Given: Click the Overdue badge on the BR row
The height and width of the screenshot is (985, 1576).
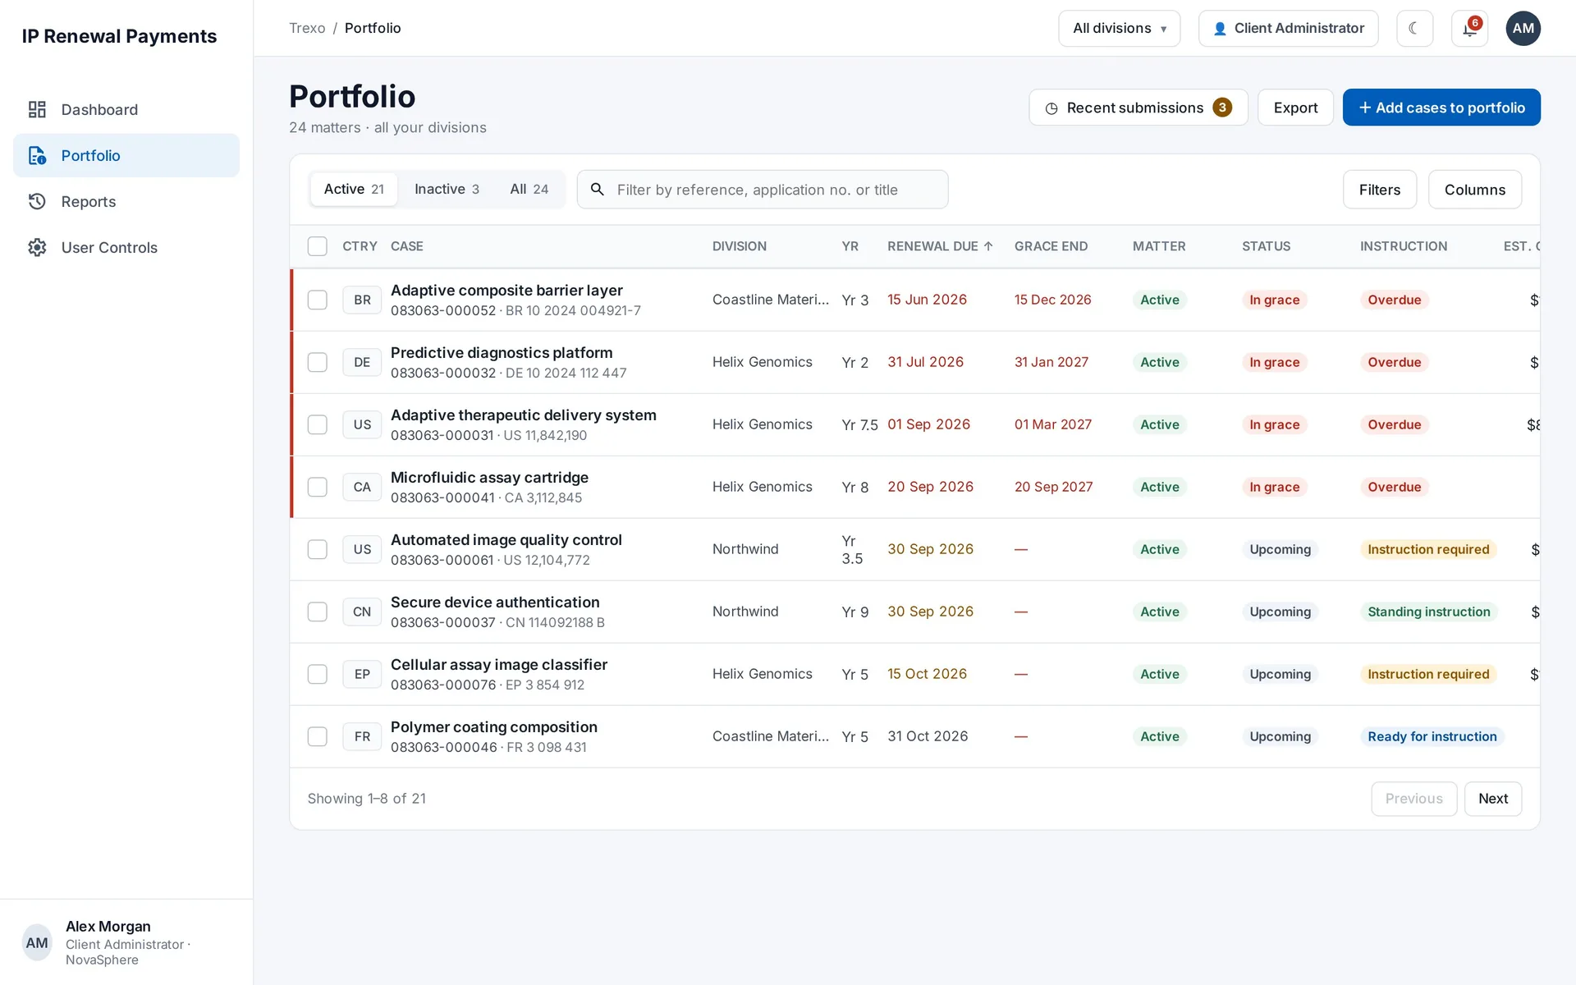Looking at the screenshot, I should pyautogui.click(x=1394, y=300).
